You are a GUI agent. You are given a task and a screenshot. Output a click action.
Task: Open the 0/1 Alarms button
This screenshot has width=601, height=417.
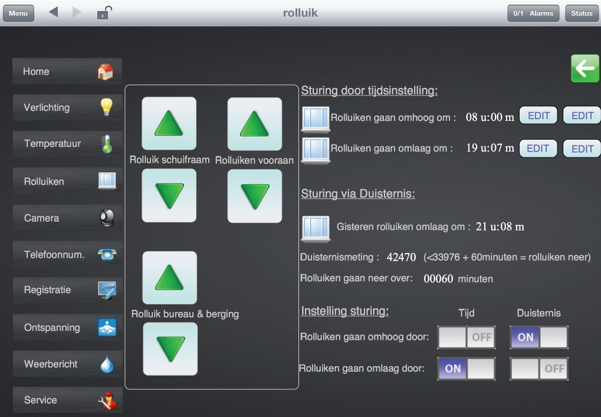[533, 13]
